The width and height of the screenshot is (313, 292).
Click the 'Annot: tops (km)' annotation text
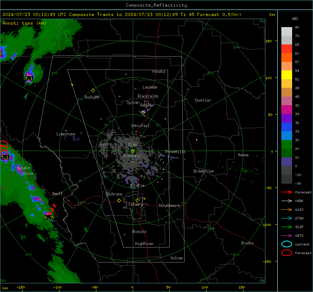(x=24, y=23)
